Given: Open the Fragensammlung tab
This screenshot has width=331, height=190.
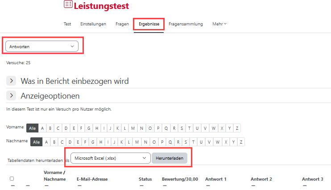Looking at the screenshot, I should click(186, 24).
